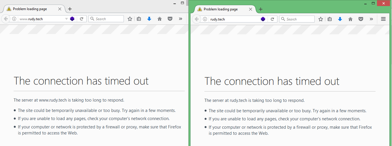Open the hamburger menu in right window
The height and width of the screenshot is (146, 392).
383,19
